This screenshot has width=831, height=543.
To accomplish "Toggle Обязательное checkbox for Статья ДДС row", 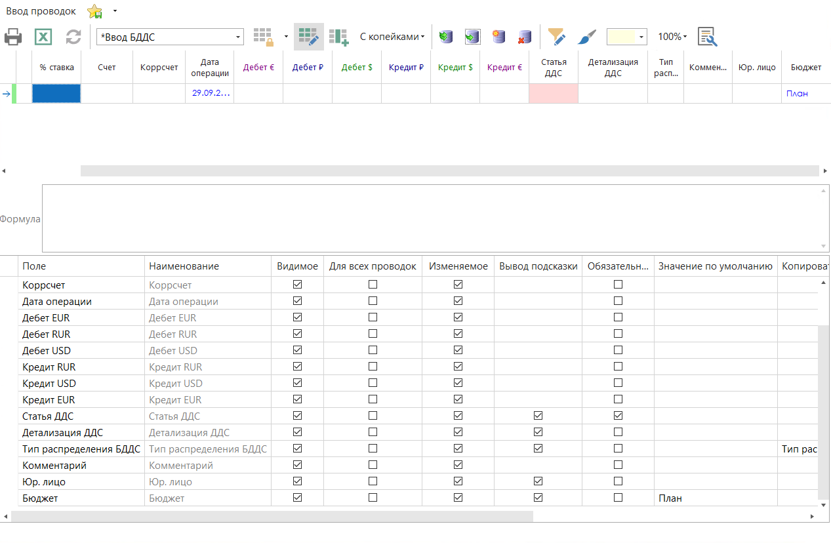I will pos(618,416).
